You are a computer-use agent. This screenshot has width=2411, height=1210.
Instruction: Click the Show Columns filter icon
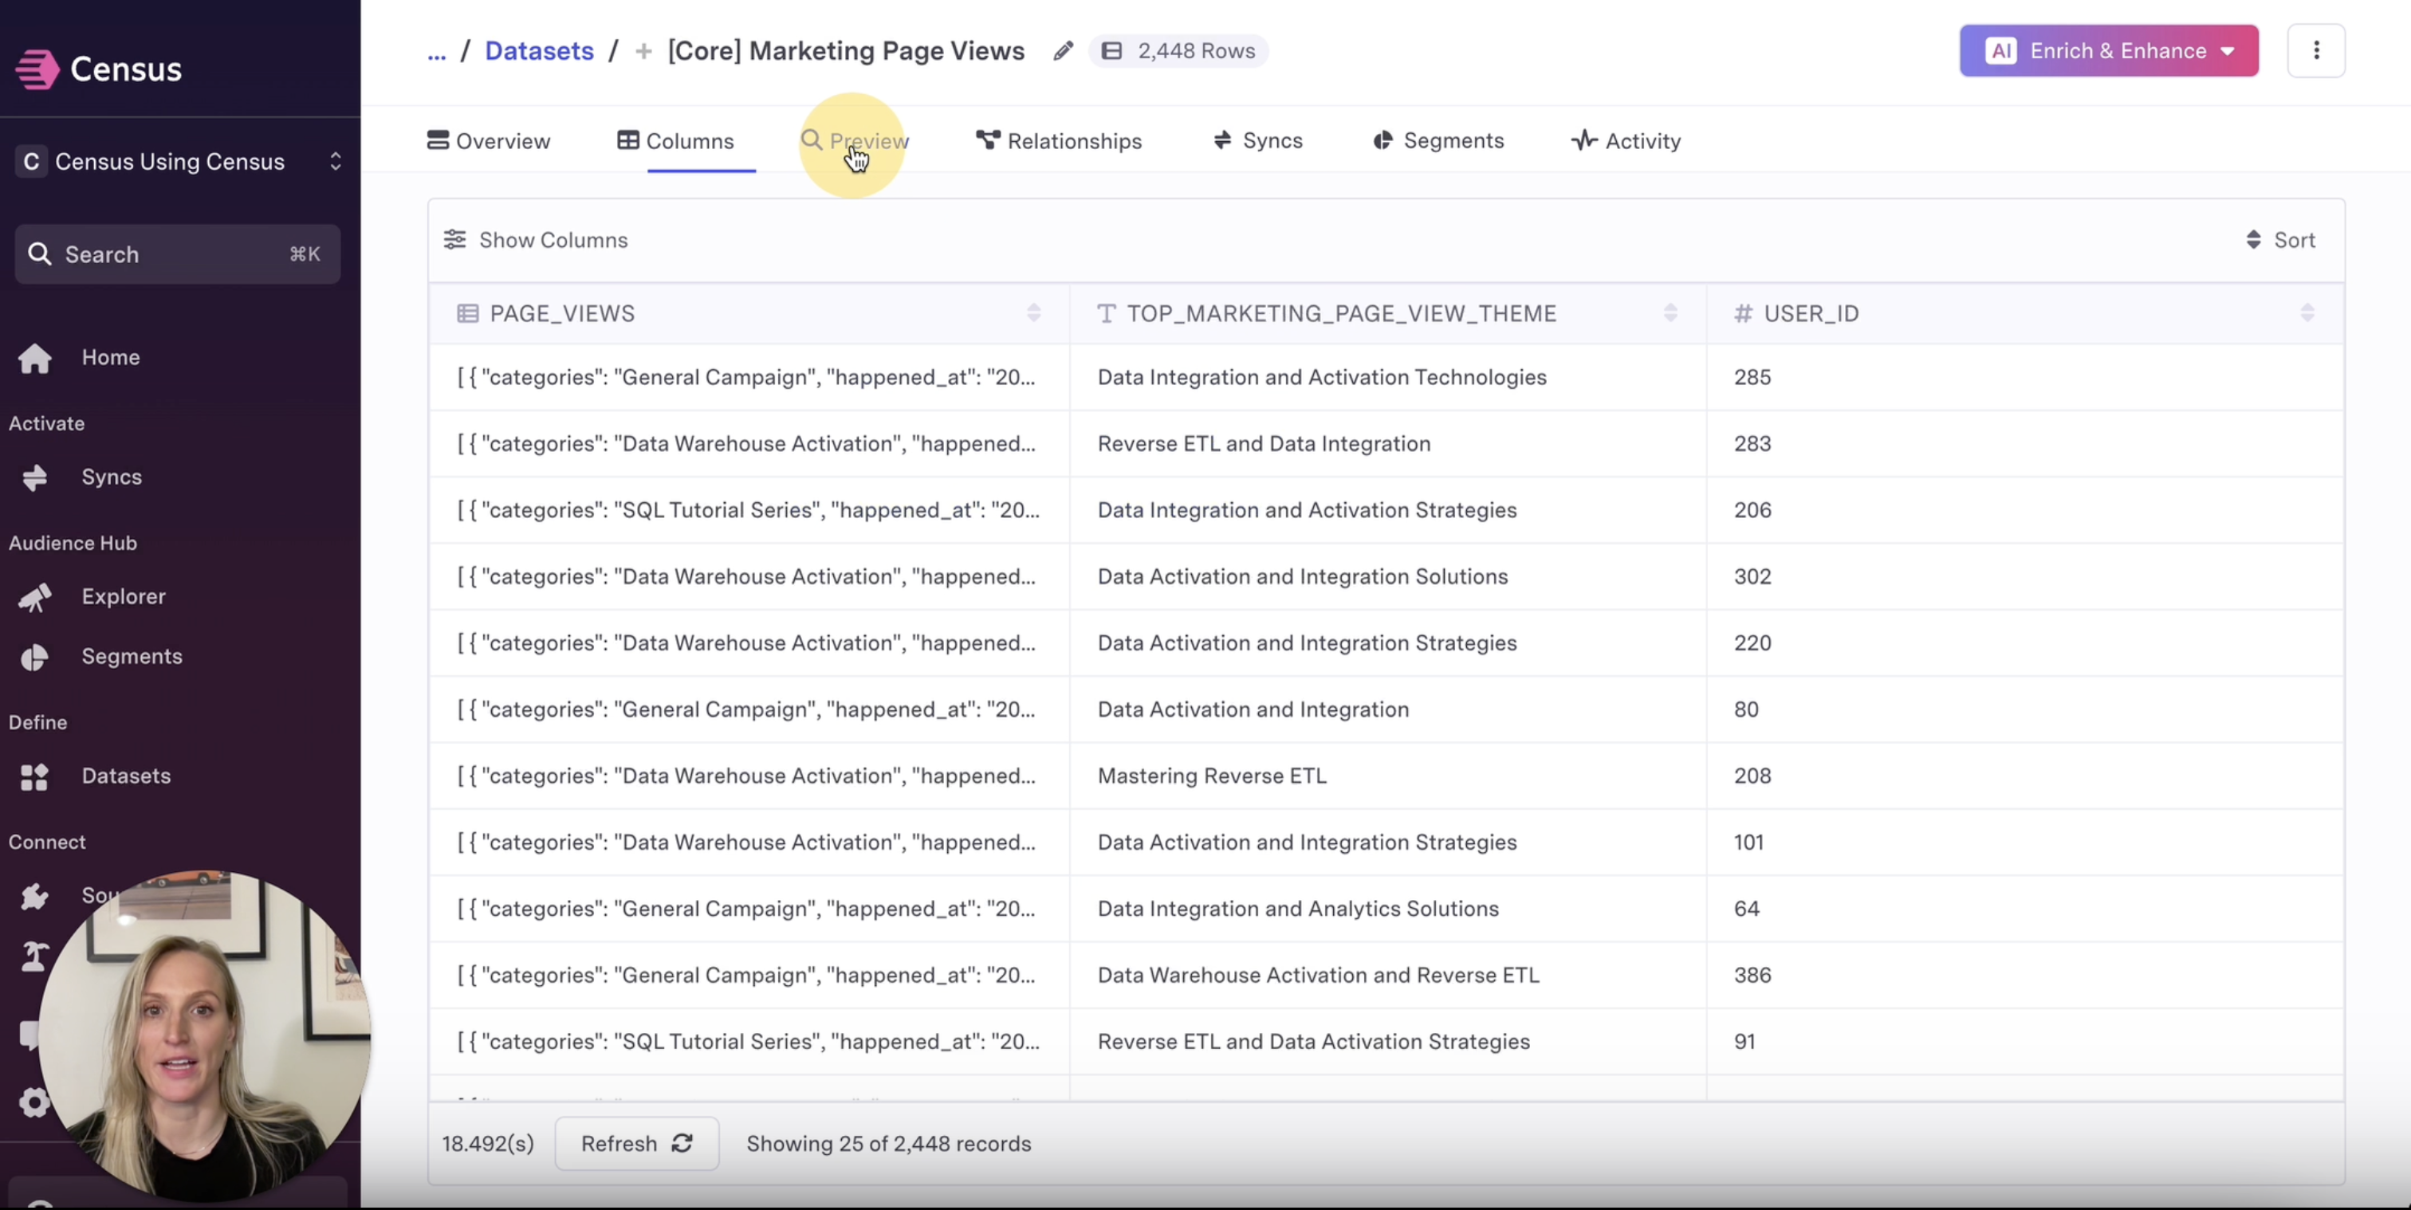pyautogui.click(x=457, y=240)
